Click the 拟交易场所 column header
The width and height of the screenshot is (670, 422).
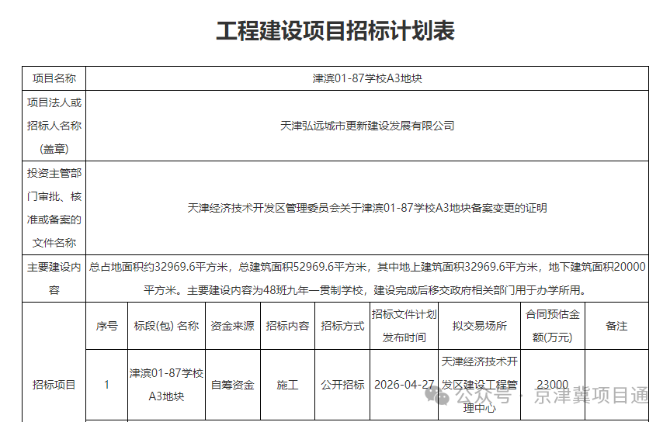coord(479,326)
